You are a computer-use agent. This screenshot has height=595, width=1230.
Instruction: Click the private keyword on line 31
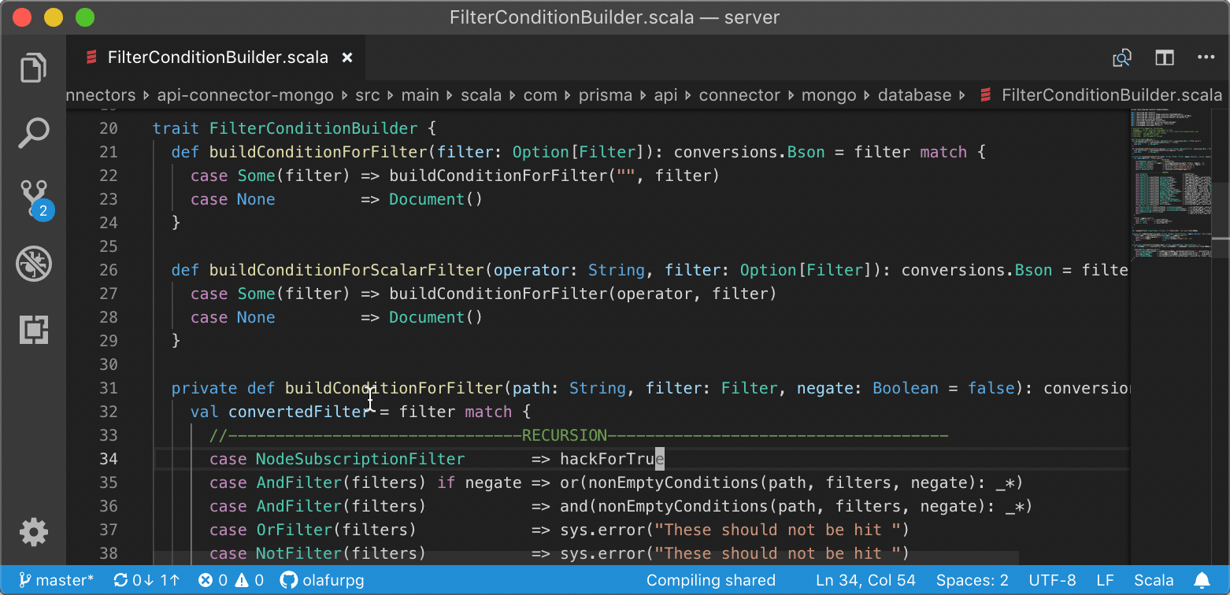(x=205, y=388)
